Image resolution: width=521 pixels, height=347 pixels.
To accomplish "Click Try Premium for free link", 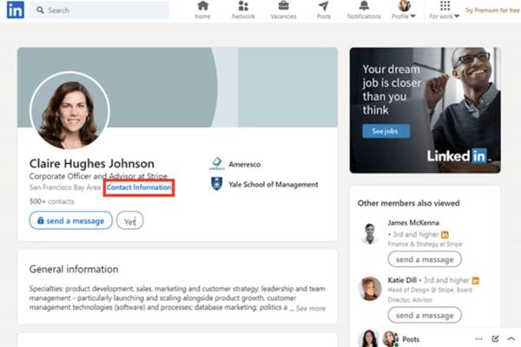I will (492, 10).
